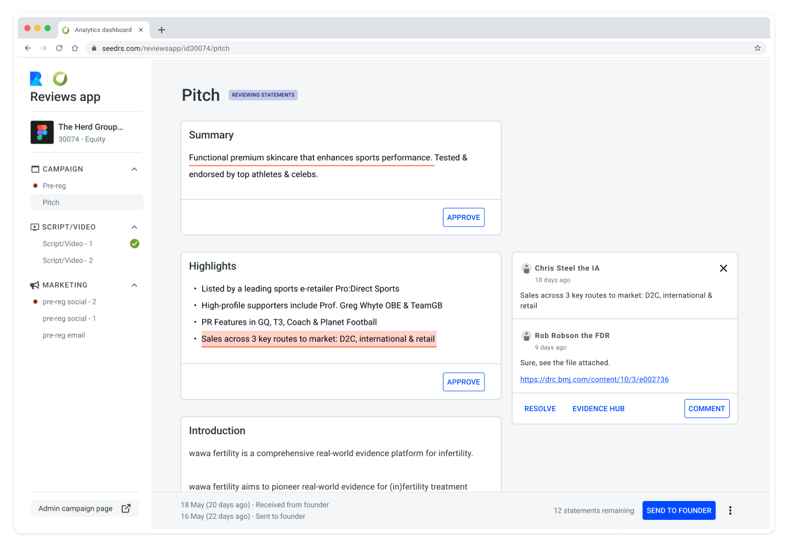
Task: Collapse the MARKETING section chevron
Action: [x=134, y=285]
